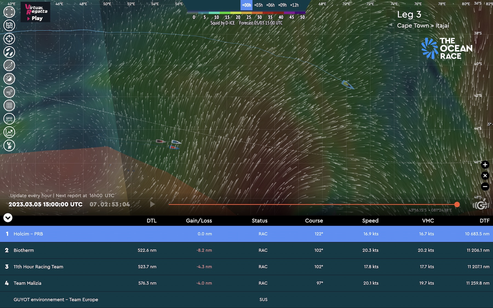Select the +06h forecast tab
This screenshot has height=308, width=493.
(x=270, y=5)
